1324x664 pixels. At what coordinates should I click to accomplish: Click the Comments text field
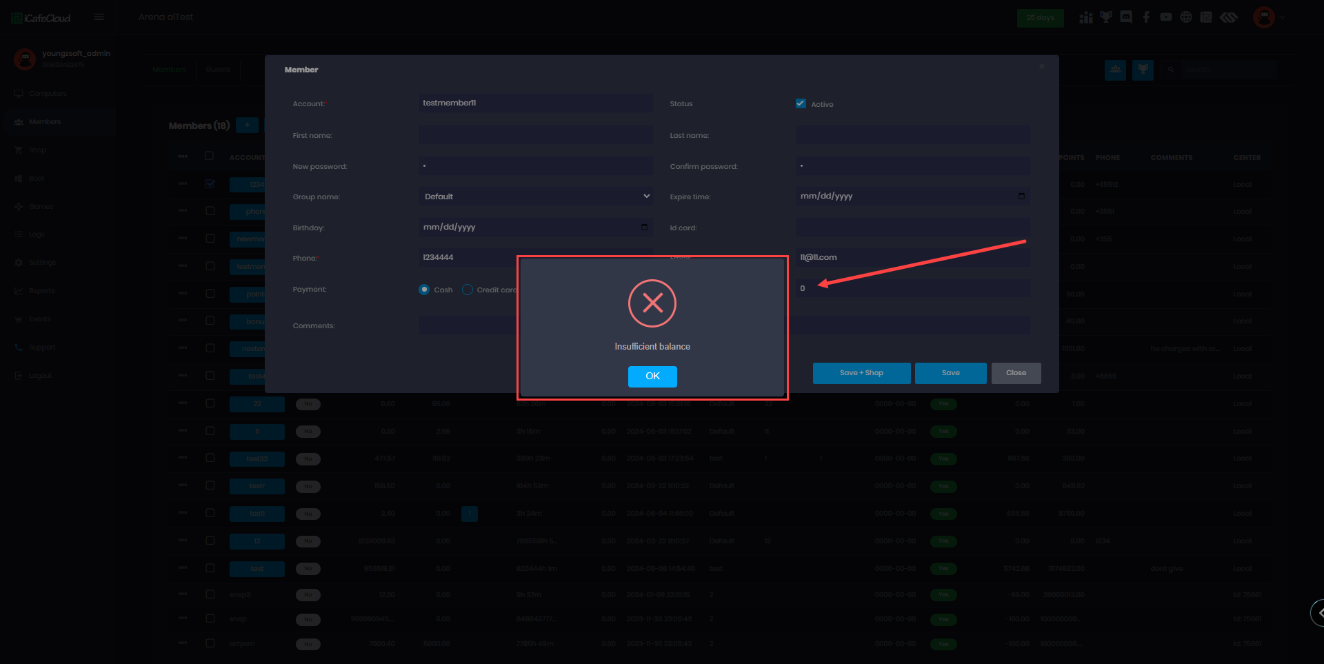pos(468,325)
